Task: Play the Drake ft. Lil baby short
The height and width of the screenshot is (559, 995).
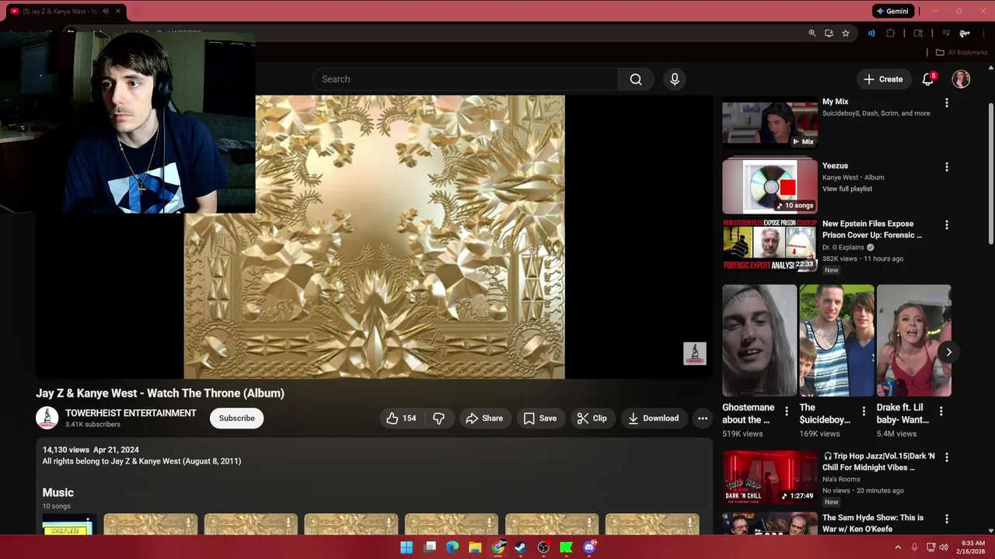Action: tap(913, 341)
